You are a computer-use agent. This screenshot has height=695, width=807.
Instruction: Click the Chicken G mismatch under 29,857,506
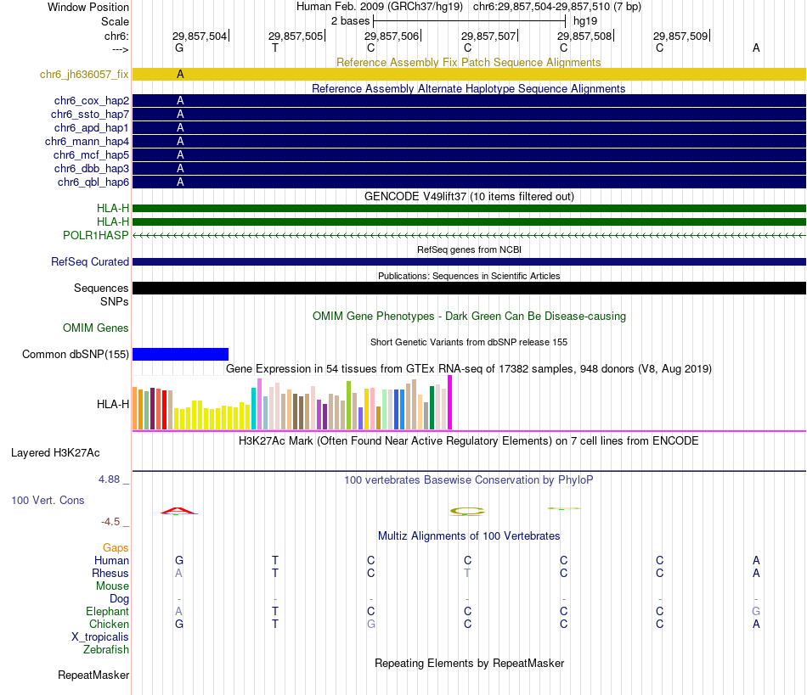click(371, 624)
